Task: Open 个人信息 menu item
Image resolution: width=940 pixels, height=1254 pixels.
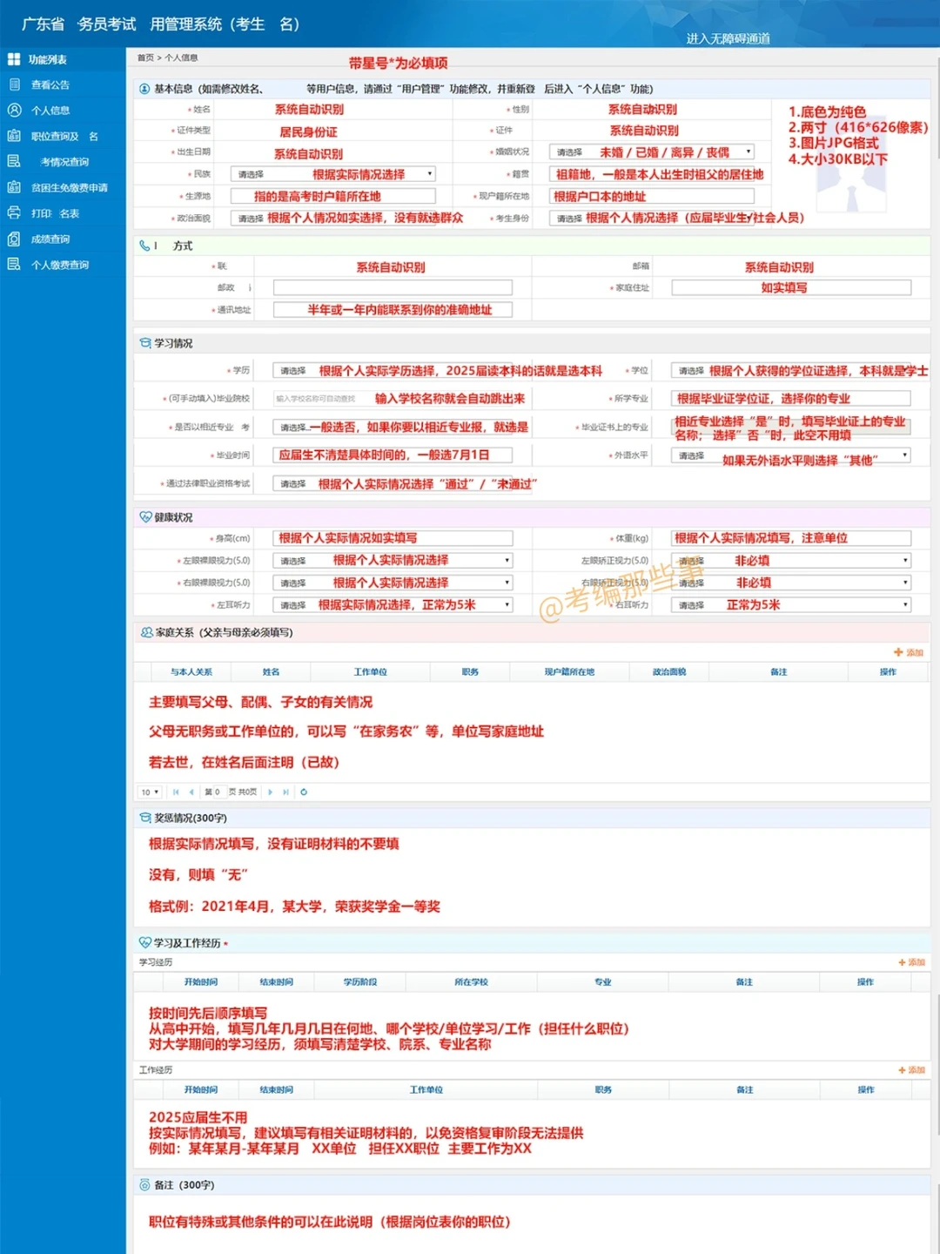Action: click(50, 111)
